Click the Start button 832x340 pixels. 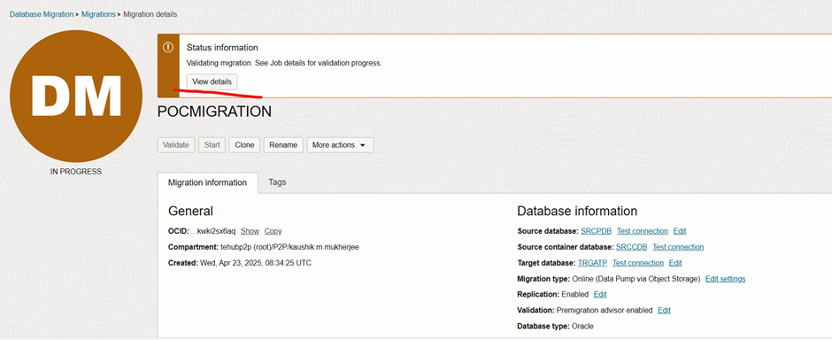pyautogui.click(x=212, y=145)
